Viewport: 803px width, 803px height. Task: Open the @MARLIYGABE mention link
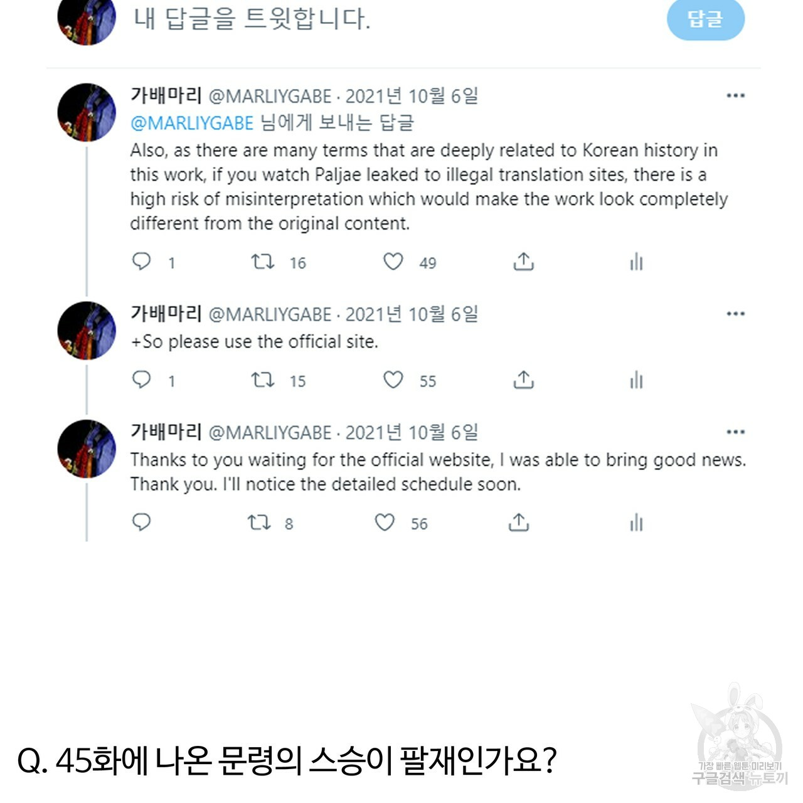(192, 122)
